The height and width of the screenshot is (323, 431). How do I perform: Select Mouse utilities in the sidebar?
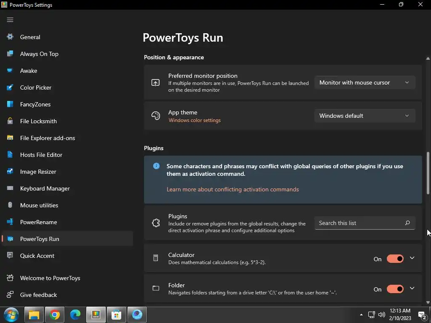tap(67, 205)
